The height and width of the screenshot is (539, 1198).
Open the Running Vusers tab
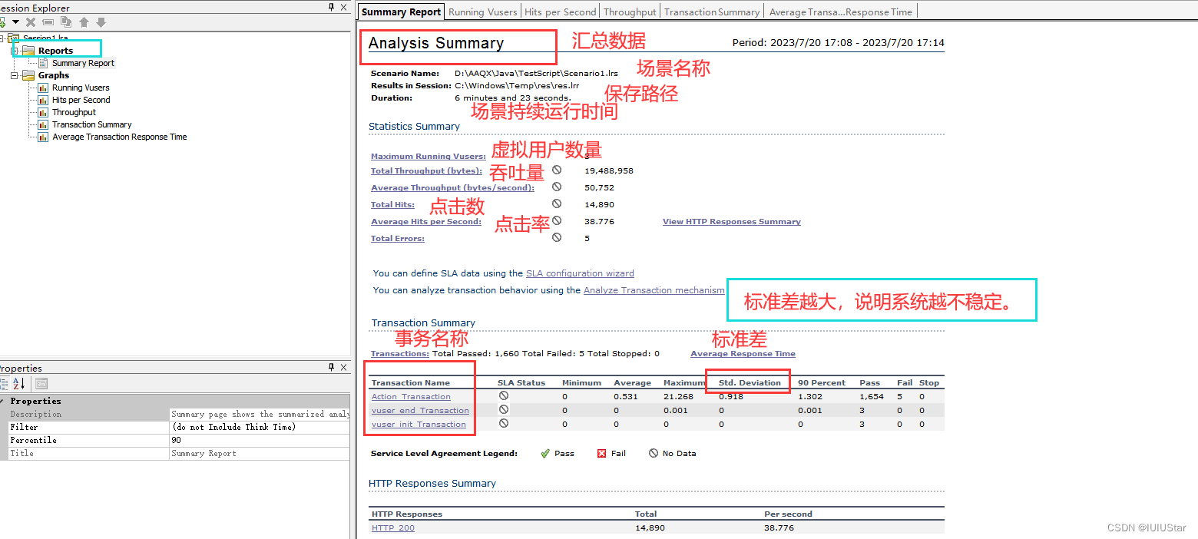point(482,12)
